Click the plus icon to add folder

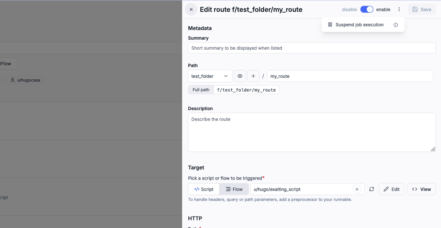click(253, 76)
